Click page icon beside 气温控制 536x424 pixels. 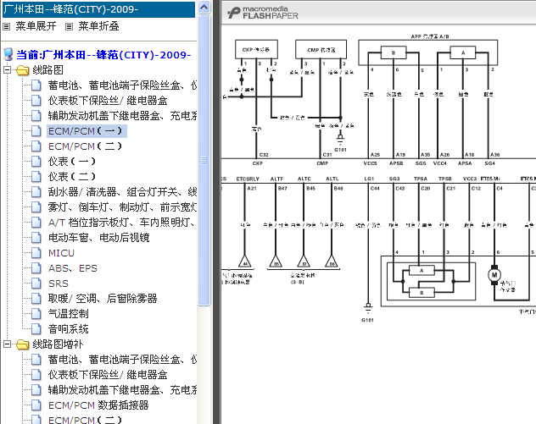36,314
